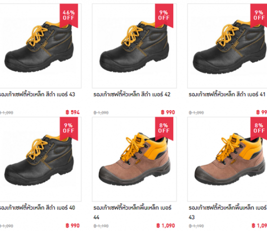This screenshot has width=267, height=231.
Task: Click the ฿ 1,090 price of size 44 shoe
Action: point(165,225)
